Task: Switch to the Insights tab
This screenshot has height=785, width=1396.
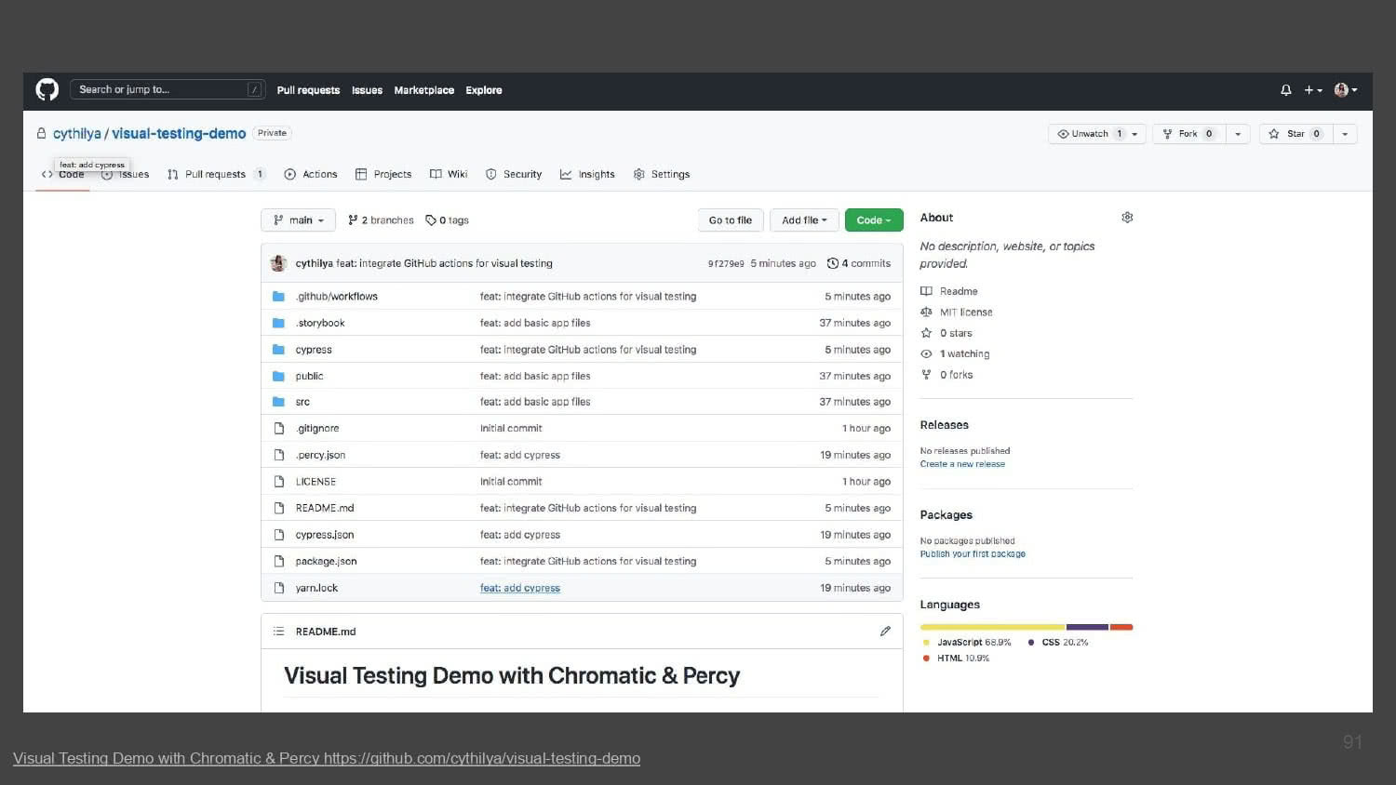Action: (x=587, y=174)
